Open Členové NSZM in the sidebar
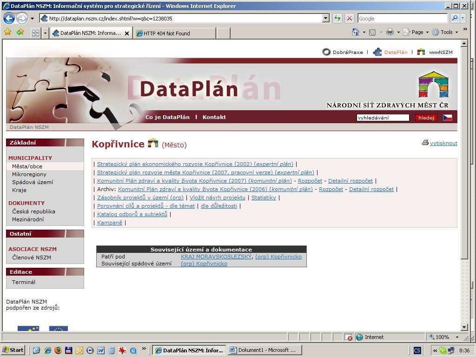The image size is (476, 357). tap(32, 258)
